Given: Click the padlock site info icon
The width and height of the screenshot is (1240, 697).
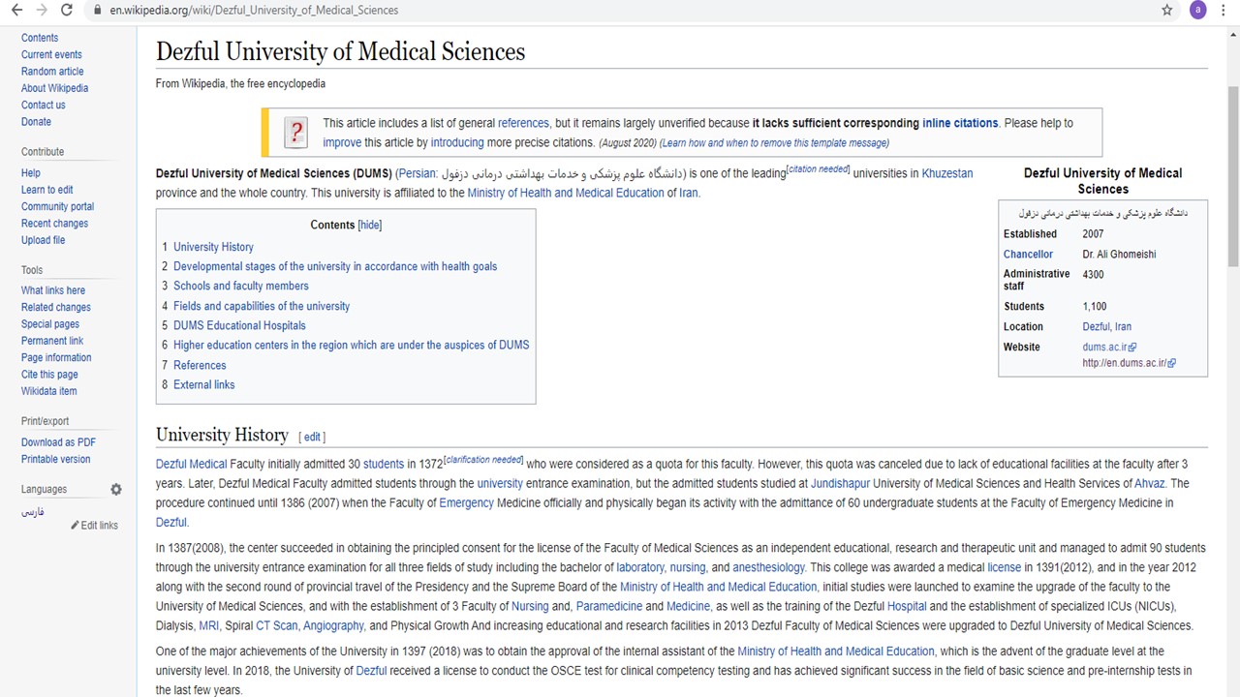Looking at the screenshot, I should tap(96, 11).
